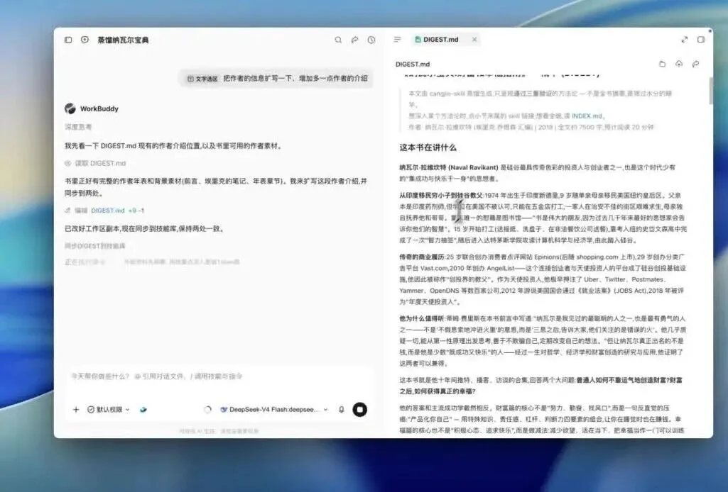Image resolution: width=728 pixels, height=492 pixels.
Task: Upload DIGEST.md via cloud icon
Action: (679, 64)
